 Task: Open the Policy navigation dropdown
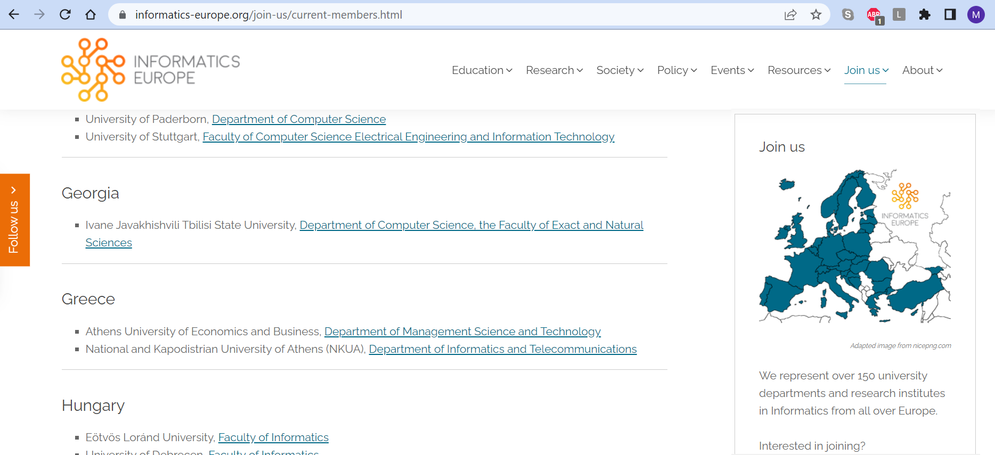(677, 70)
